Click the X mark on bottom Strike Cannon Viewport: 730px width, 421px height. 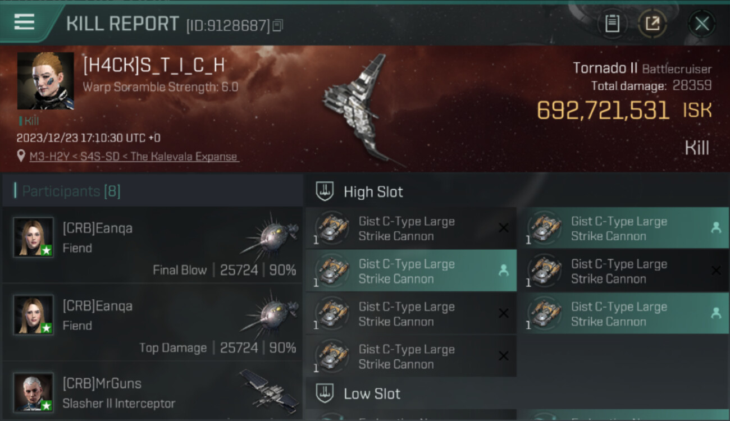point(504,356)
